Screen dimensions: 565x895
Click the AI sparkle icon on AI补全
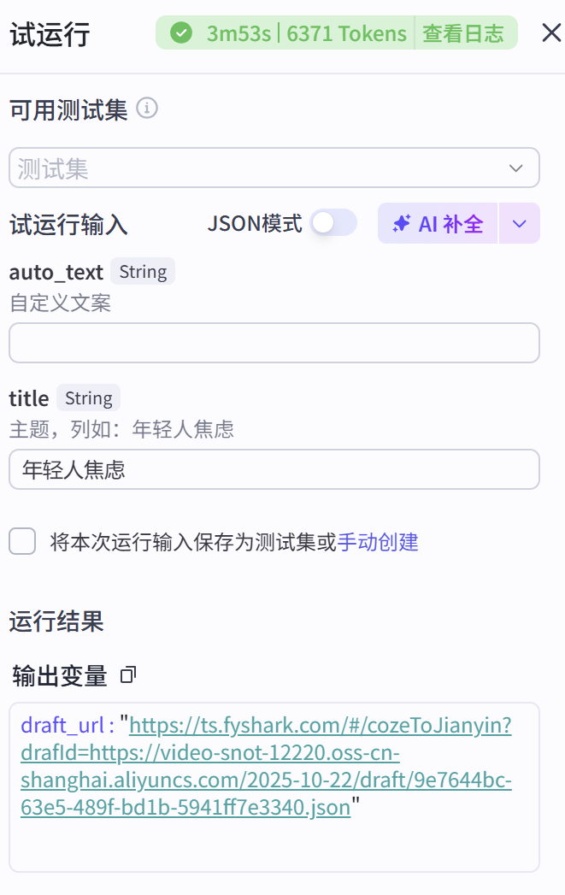[x=400, y=222]
